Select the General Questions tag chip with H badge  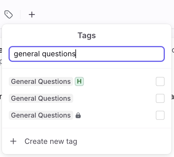click(x=41, y=81)
